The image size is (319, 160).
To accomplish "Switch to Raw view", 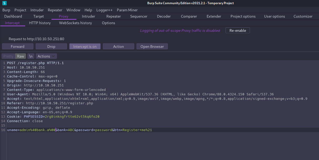I will [20, 56].
